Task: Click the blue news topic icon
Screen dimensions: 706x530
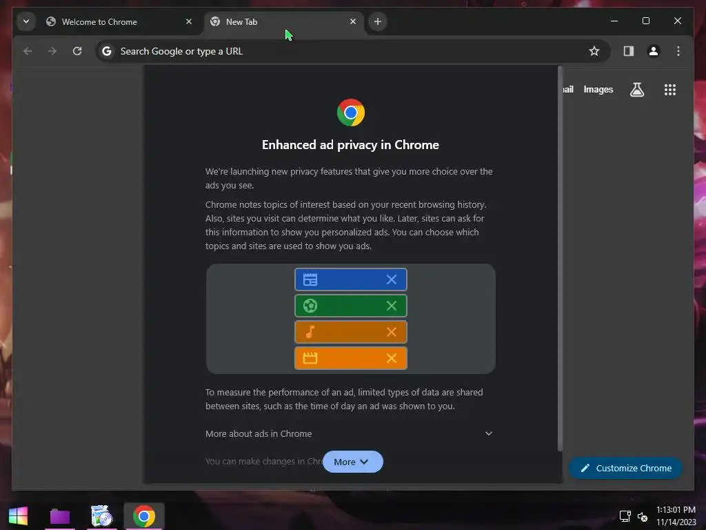Action: point(310,279)
